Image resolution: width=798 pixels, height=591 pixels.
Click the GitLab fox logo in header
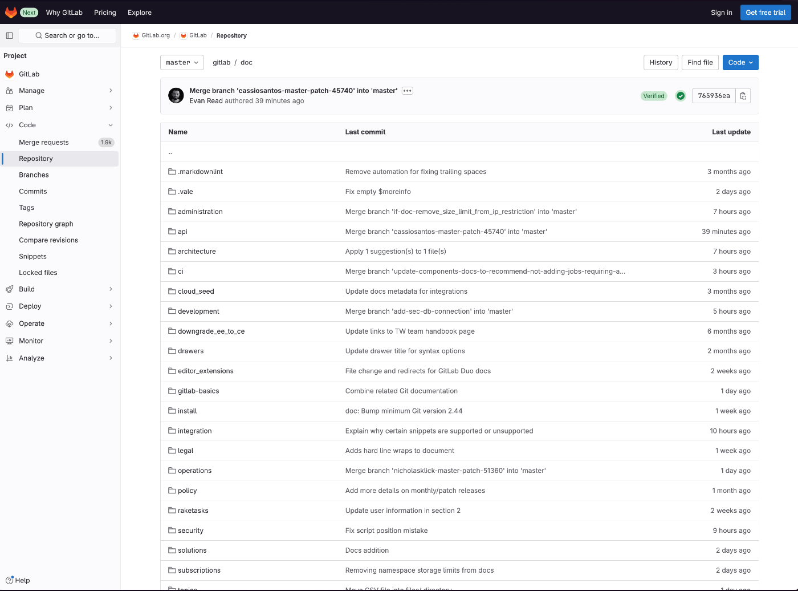(11, 12)
